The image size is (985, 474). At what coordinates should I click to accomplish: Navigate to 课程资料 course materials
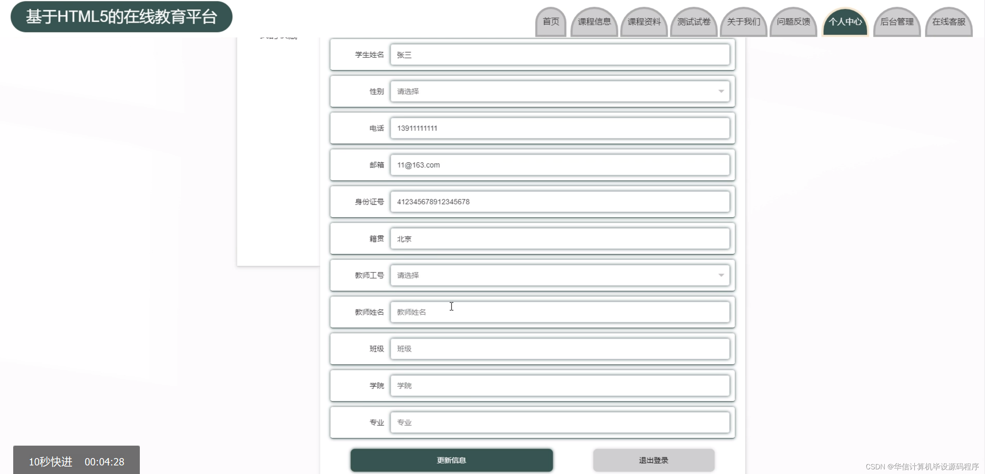644,22
